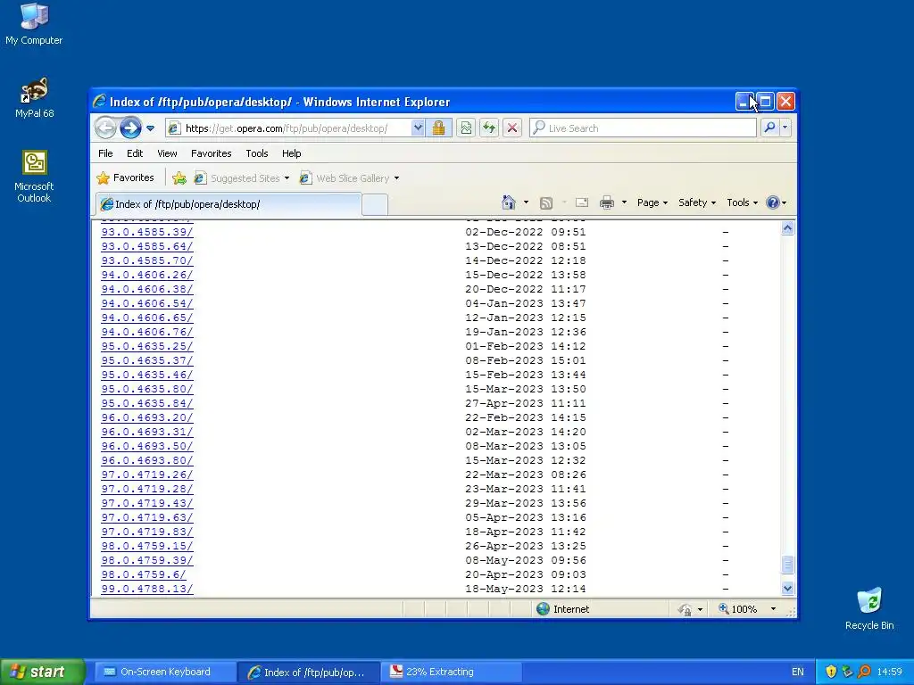Open the 95.0.4635.84/ directory link
The height and width of the screenshot is (685, 914).
147,403
